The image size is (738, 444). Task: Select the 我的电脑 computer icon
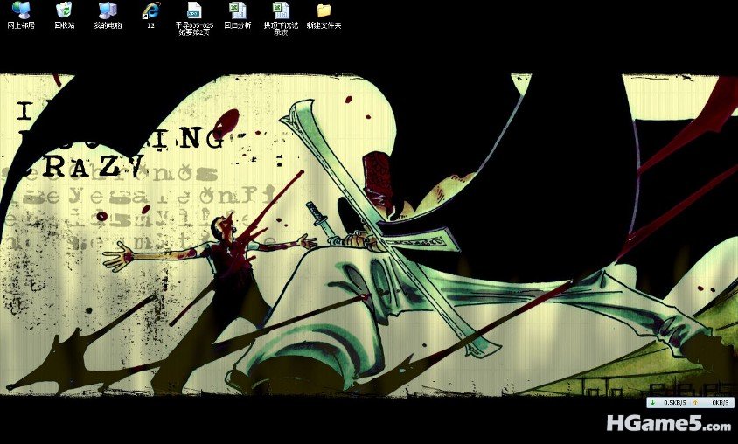[x=107, y=10]
